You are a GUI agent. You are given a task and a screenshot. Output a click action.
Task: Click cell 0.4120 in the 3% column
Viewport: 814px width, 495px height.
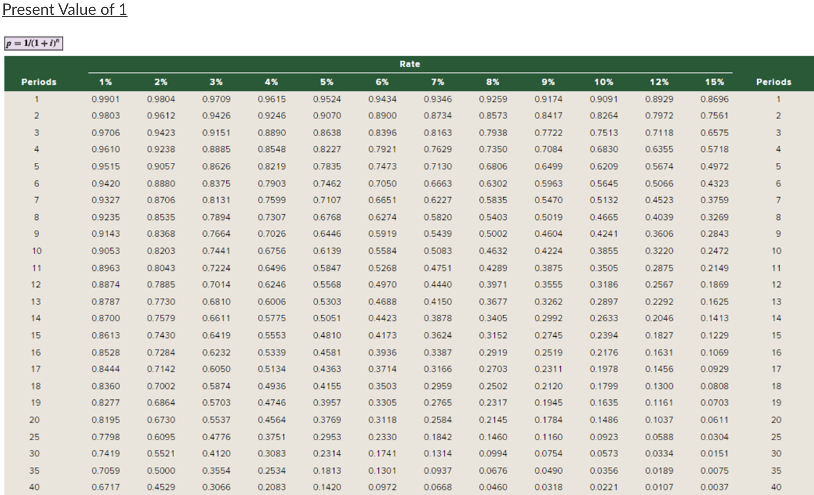click(216, 454)
